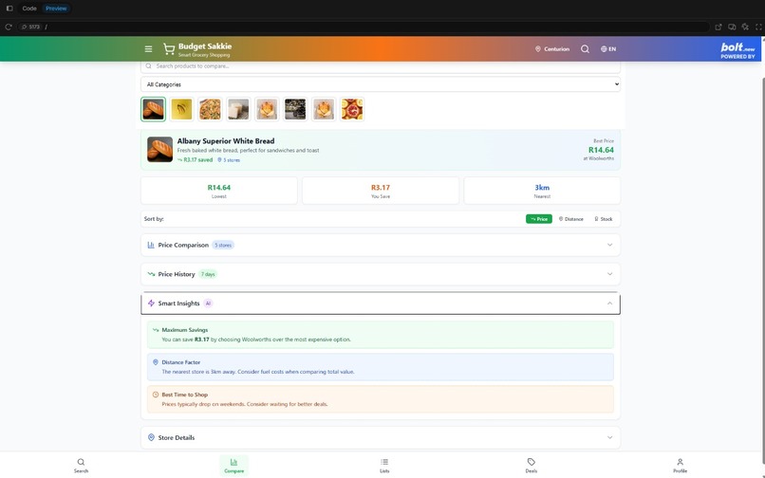This screenshot has height=478, width=765.
Task: Click the Albany Superior White Bread title
Action: (x=225, y=141)
